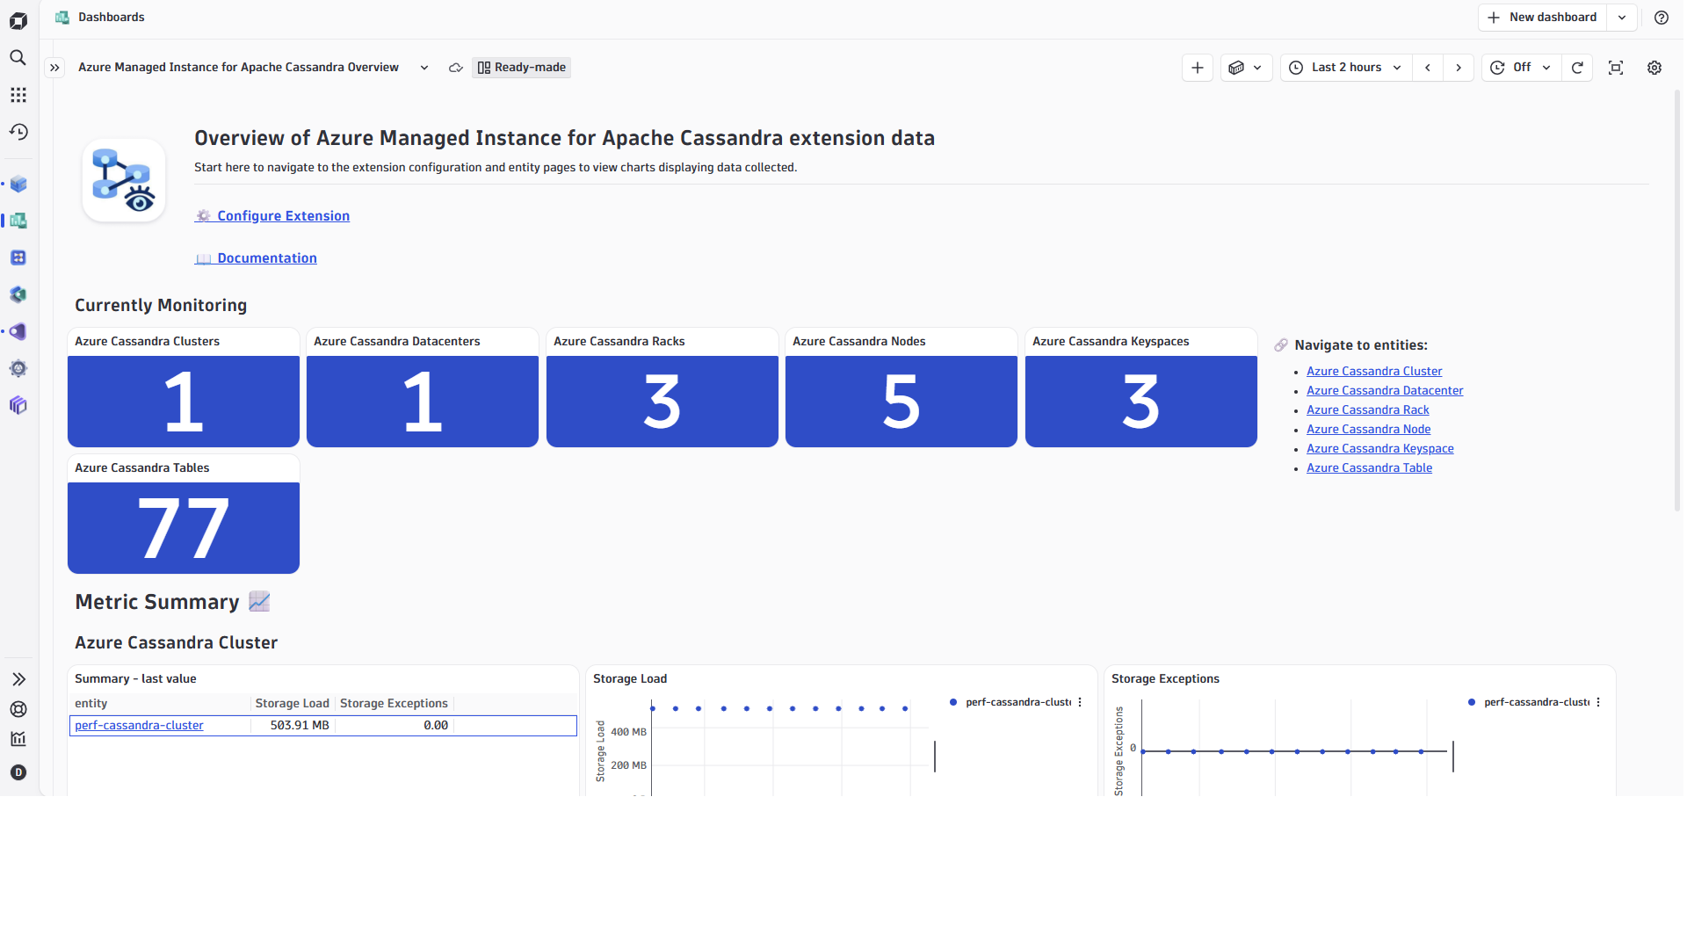Open the apps grid launcher icon

[18, 95]
